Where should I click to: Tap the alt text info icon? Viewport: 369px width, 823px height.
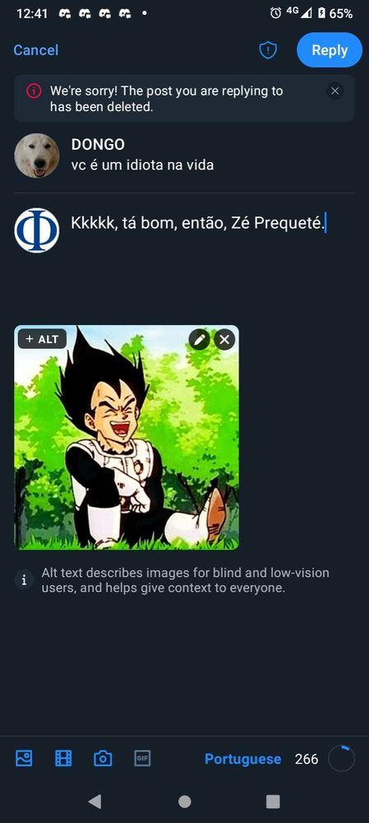(x=24, y=580)
